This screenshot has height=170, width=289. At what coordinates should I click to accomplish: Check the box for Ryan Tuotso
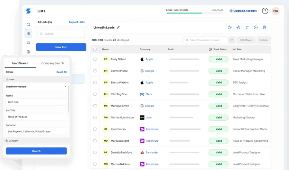click(x=95, y=129)
